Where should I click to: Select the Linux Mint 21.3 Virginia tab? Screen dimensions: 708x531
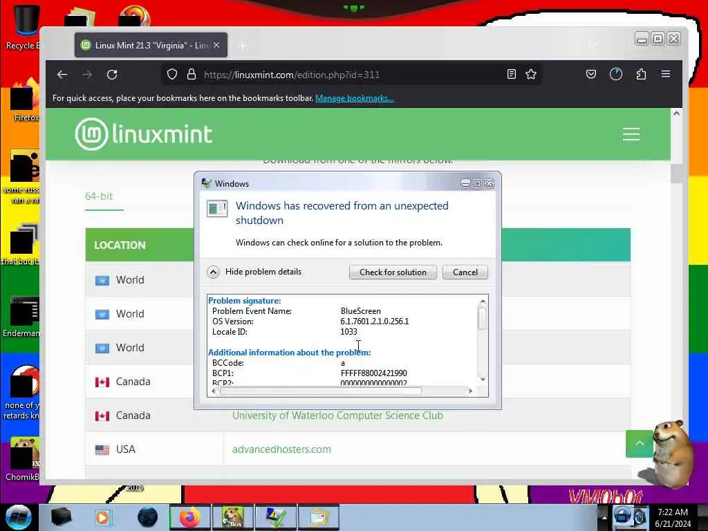151,45
